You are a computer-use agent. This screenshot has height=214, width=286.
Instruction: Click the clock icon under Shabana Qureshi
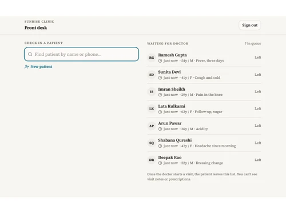(x=160, y=146)
